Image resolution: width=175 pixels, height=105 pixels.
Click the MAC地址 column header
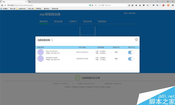coord(82,47)
